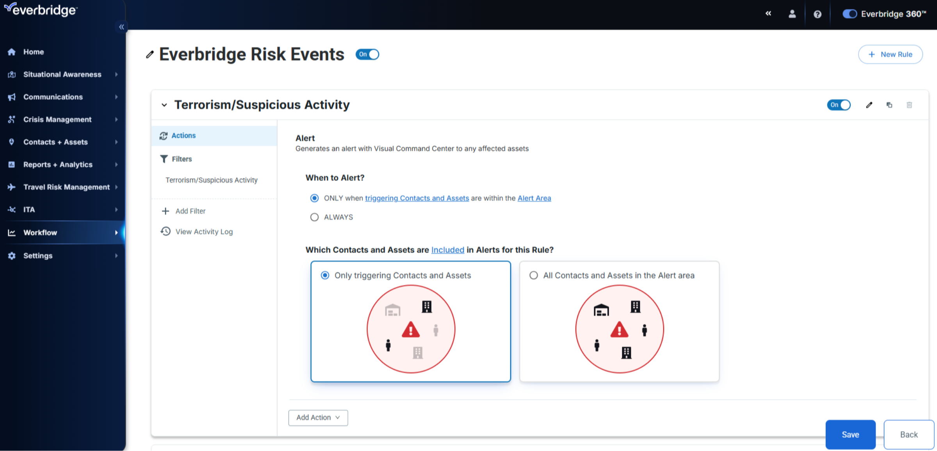The width and height of the screenshot is (937, 451).
Task: Open the Crisis Management menu item
Action: coord(57,120)
